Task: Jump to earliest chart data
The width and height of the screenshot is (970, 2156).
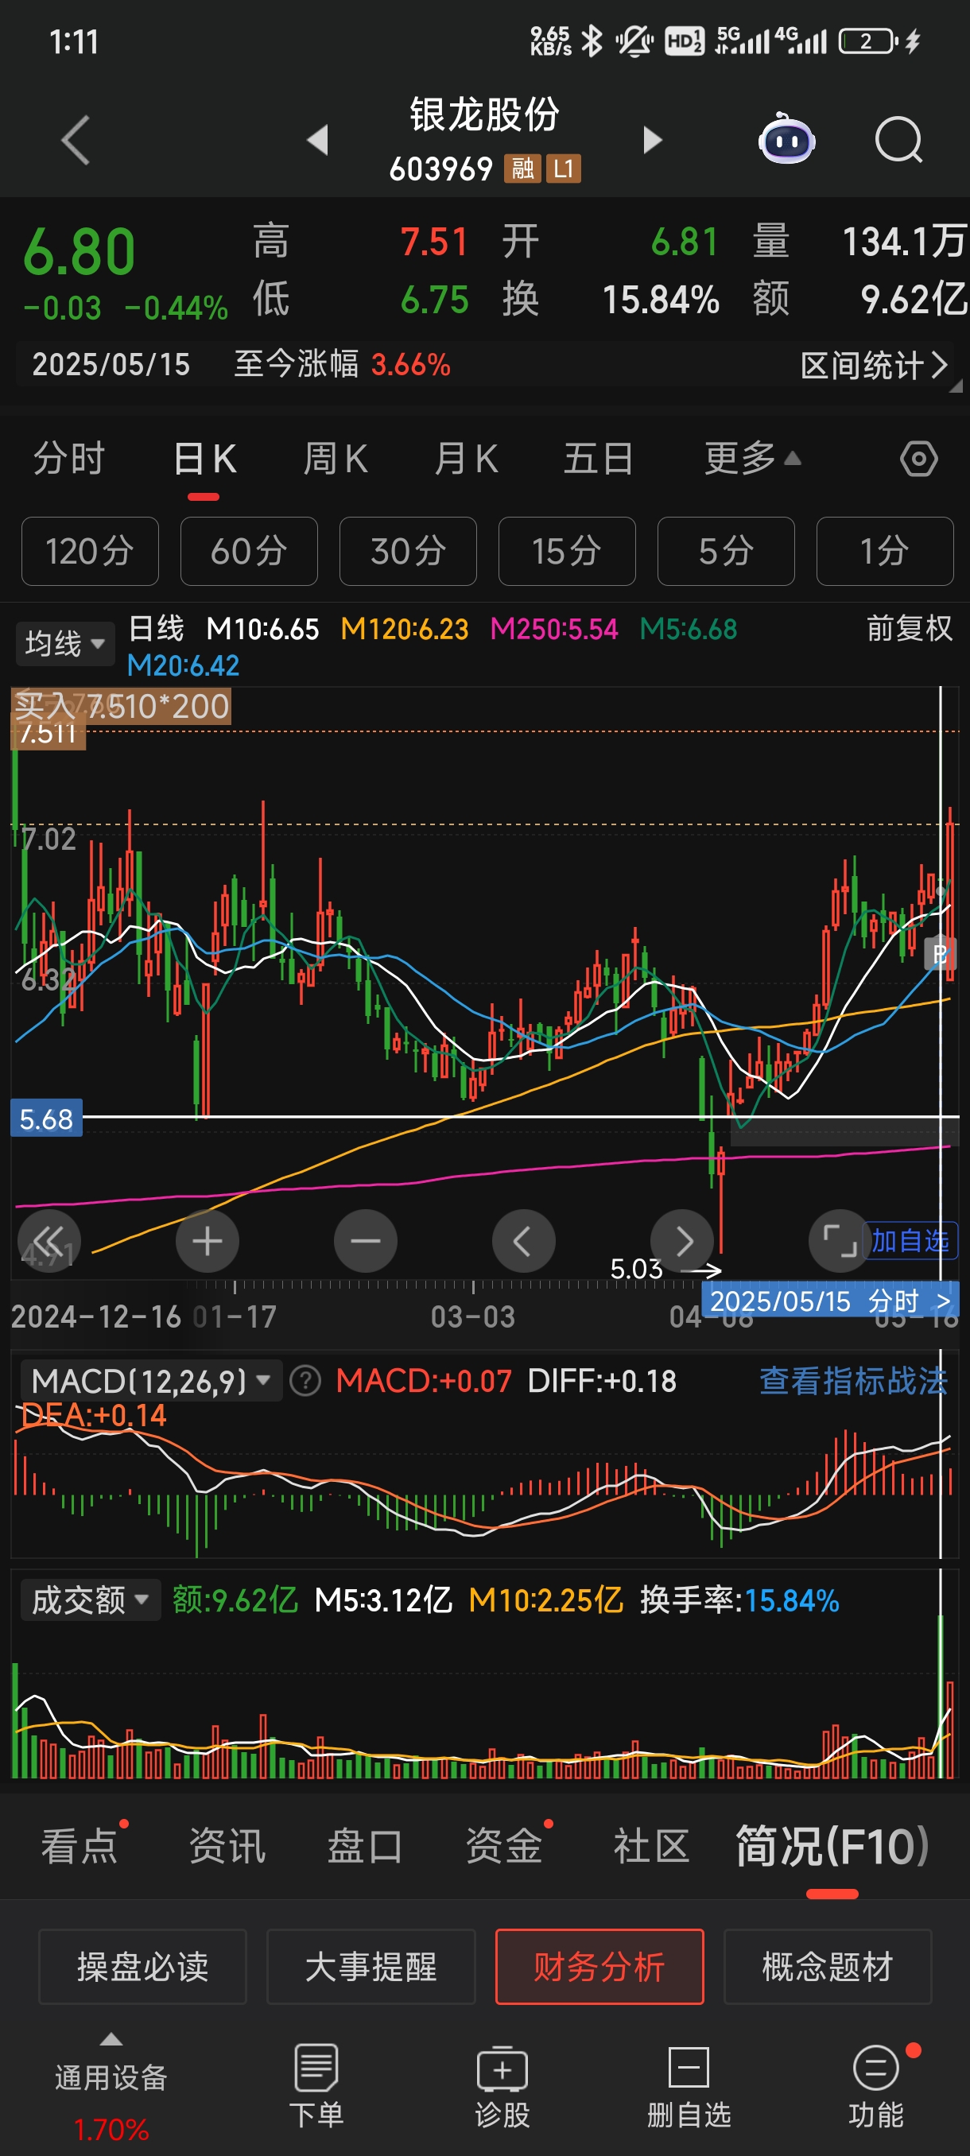Action: pyautogui.click(x=49, y=1240)
